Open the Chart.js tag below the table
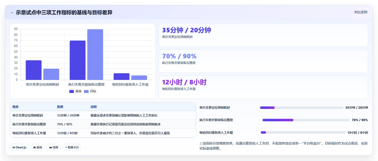This screenshot has width=378, height=161. coord(19,147)
